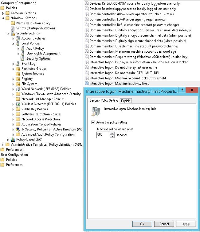Screen dimensions: 200x232
Task: Click the Security Options icon
Action: (x=23, y=58)
